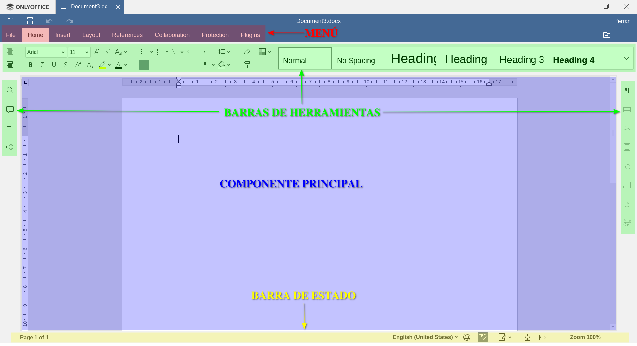Expand the multilevel list dropdown
The image size is (637, 346).
click(182, 52)
